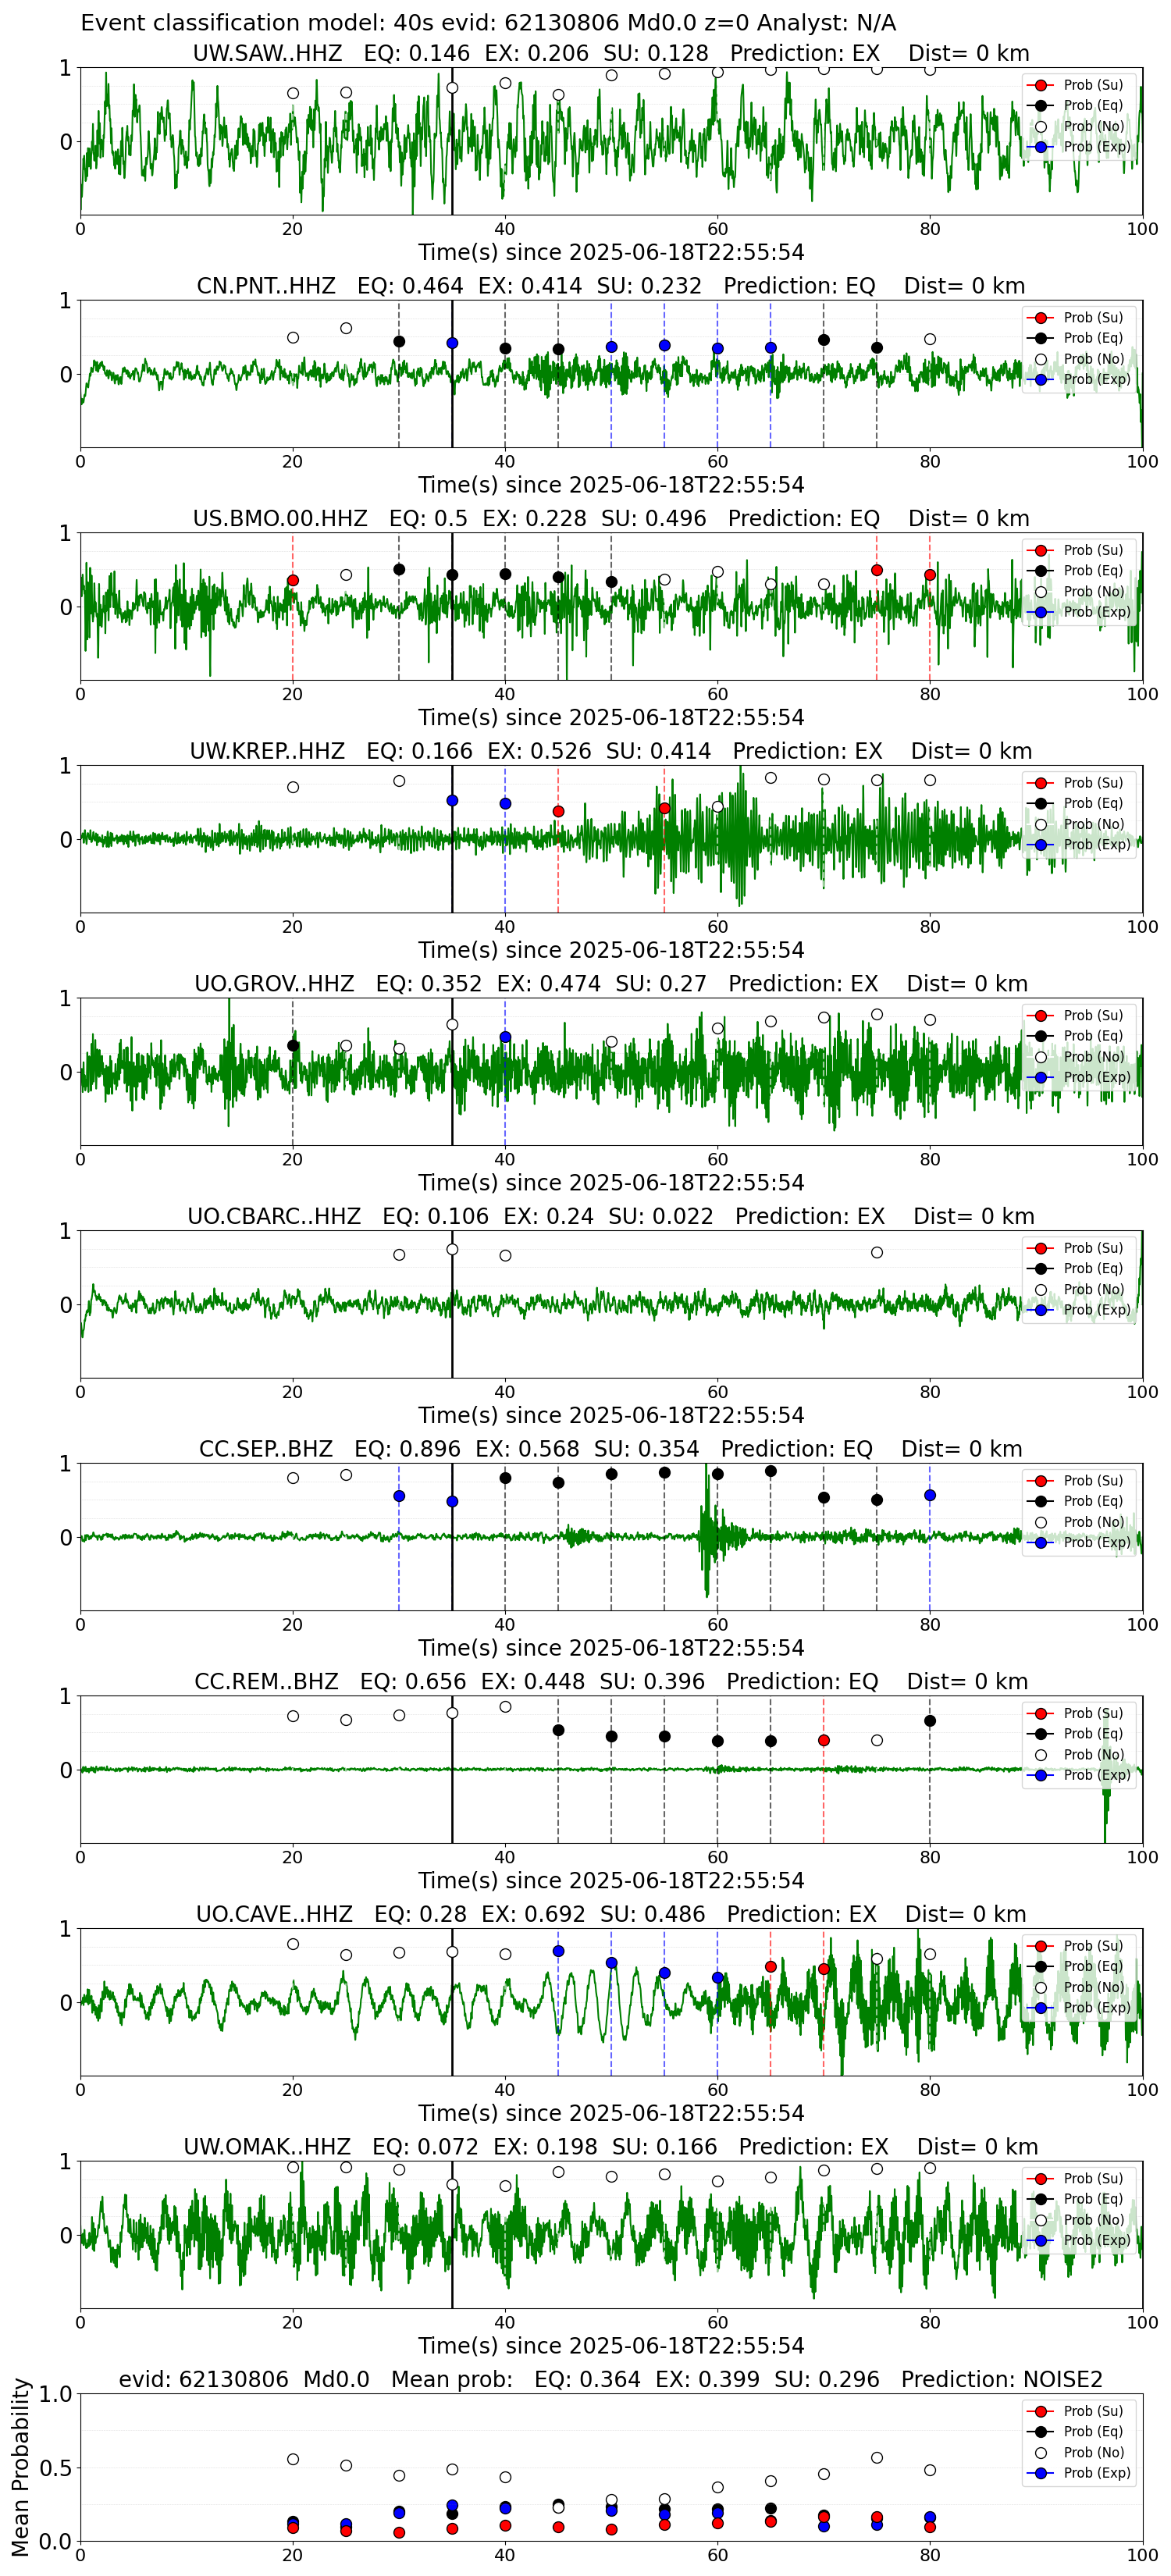
Task: Select the UW.OMAK..HHZ panel title text
Action: [610, 2147]
